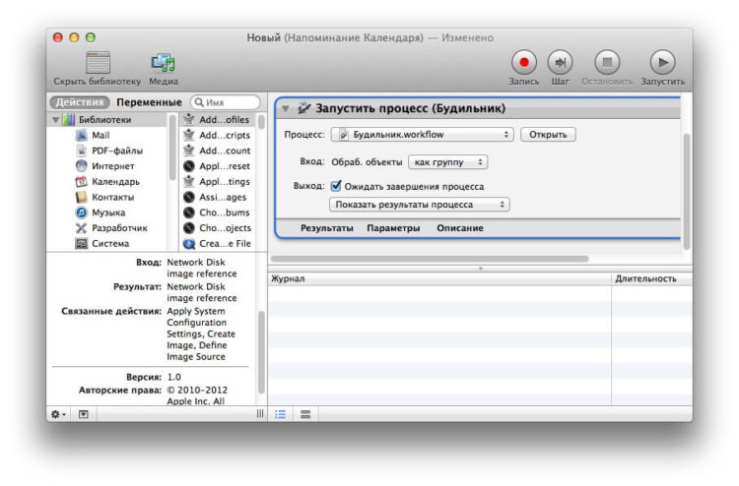Click the workflow horizontal scrollbar
The image size is (739, 486).
pos(430,259)
